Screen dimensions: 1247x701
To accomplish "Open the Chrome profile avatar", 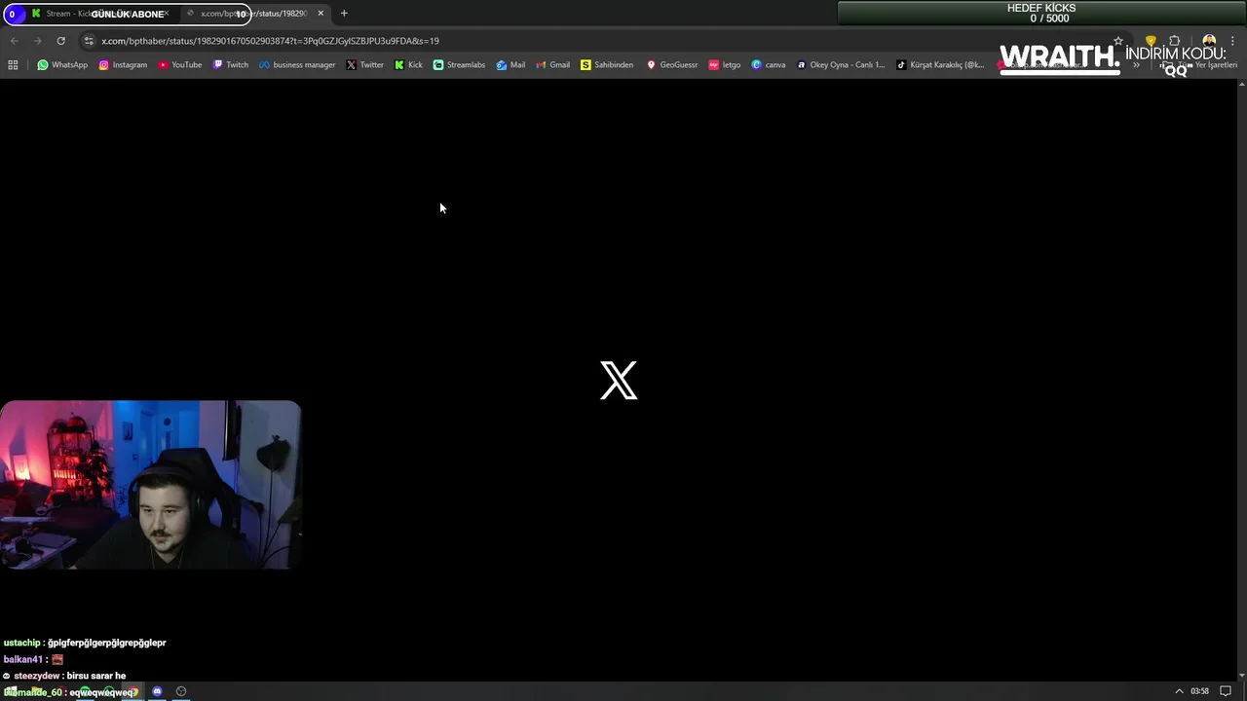I will (x=1209, y=41).
